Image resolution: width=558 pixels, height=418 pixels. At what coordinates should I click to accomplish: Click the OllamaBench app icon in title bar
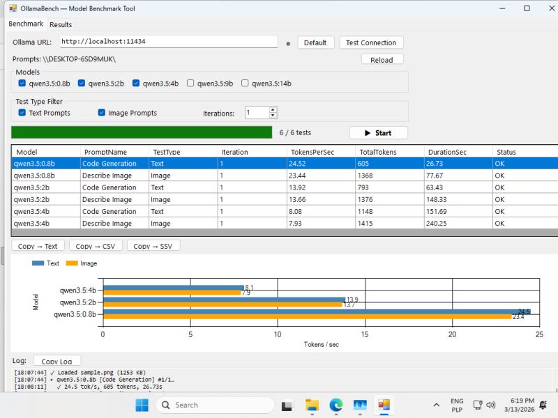pos(13,8)
